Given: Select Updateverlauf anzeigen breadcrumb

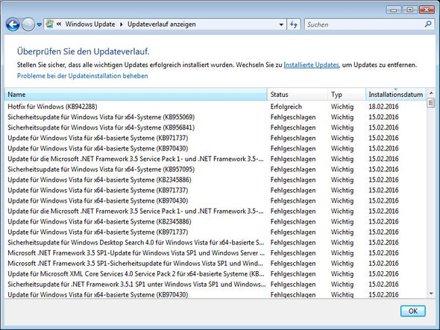Looking at the screenshot, I should pos(162,25).
